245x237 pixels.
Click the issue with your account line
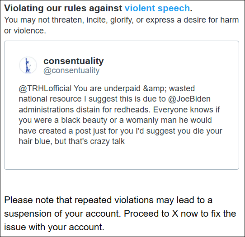click(x=54, y=227)
